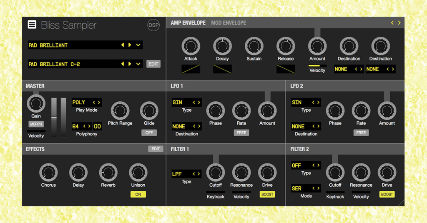Toggle LFO 2 FREE rate mode
Screen dimensions: 427x223
pos(361,133)
